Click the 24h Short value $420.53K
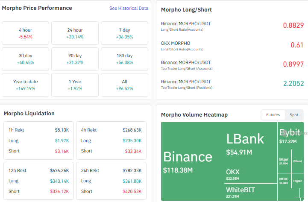Screen dimensions: 308x202 pyautogui.click(x=132, y=191)
